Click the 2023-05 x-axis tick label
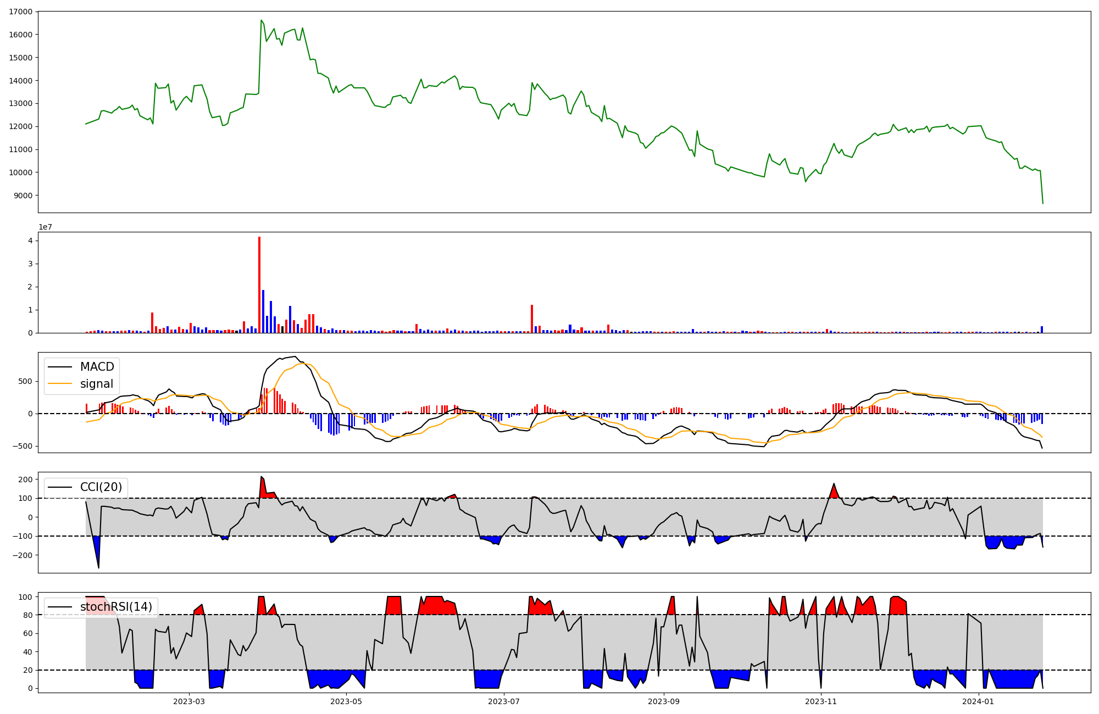 tap(346, 701)
